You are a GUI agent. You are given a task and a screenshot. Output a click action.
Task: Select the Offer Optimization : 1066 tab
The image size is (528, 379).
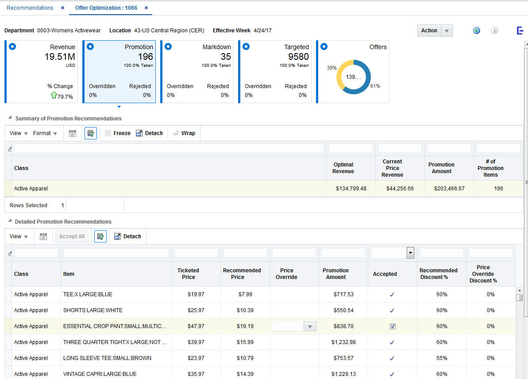coord(106,8)
